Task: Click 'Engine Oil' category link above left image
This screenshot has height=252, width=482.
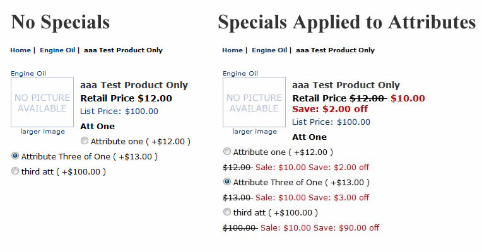Action: click(x=28, y=73)
